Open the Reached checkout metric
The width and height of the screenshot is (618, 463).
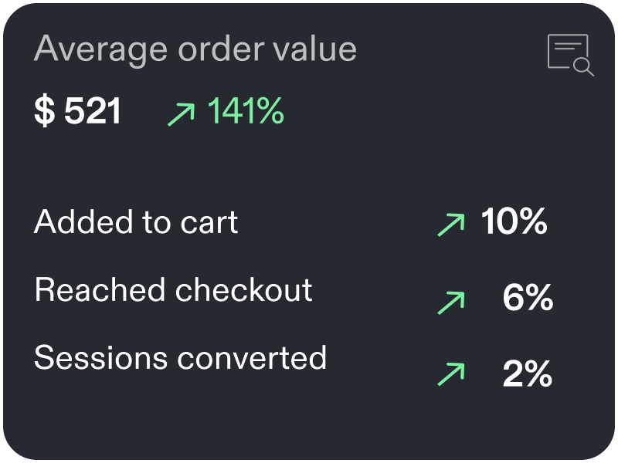click(173, 290)
